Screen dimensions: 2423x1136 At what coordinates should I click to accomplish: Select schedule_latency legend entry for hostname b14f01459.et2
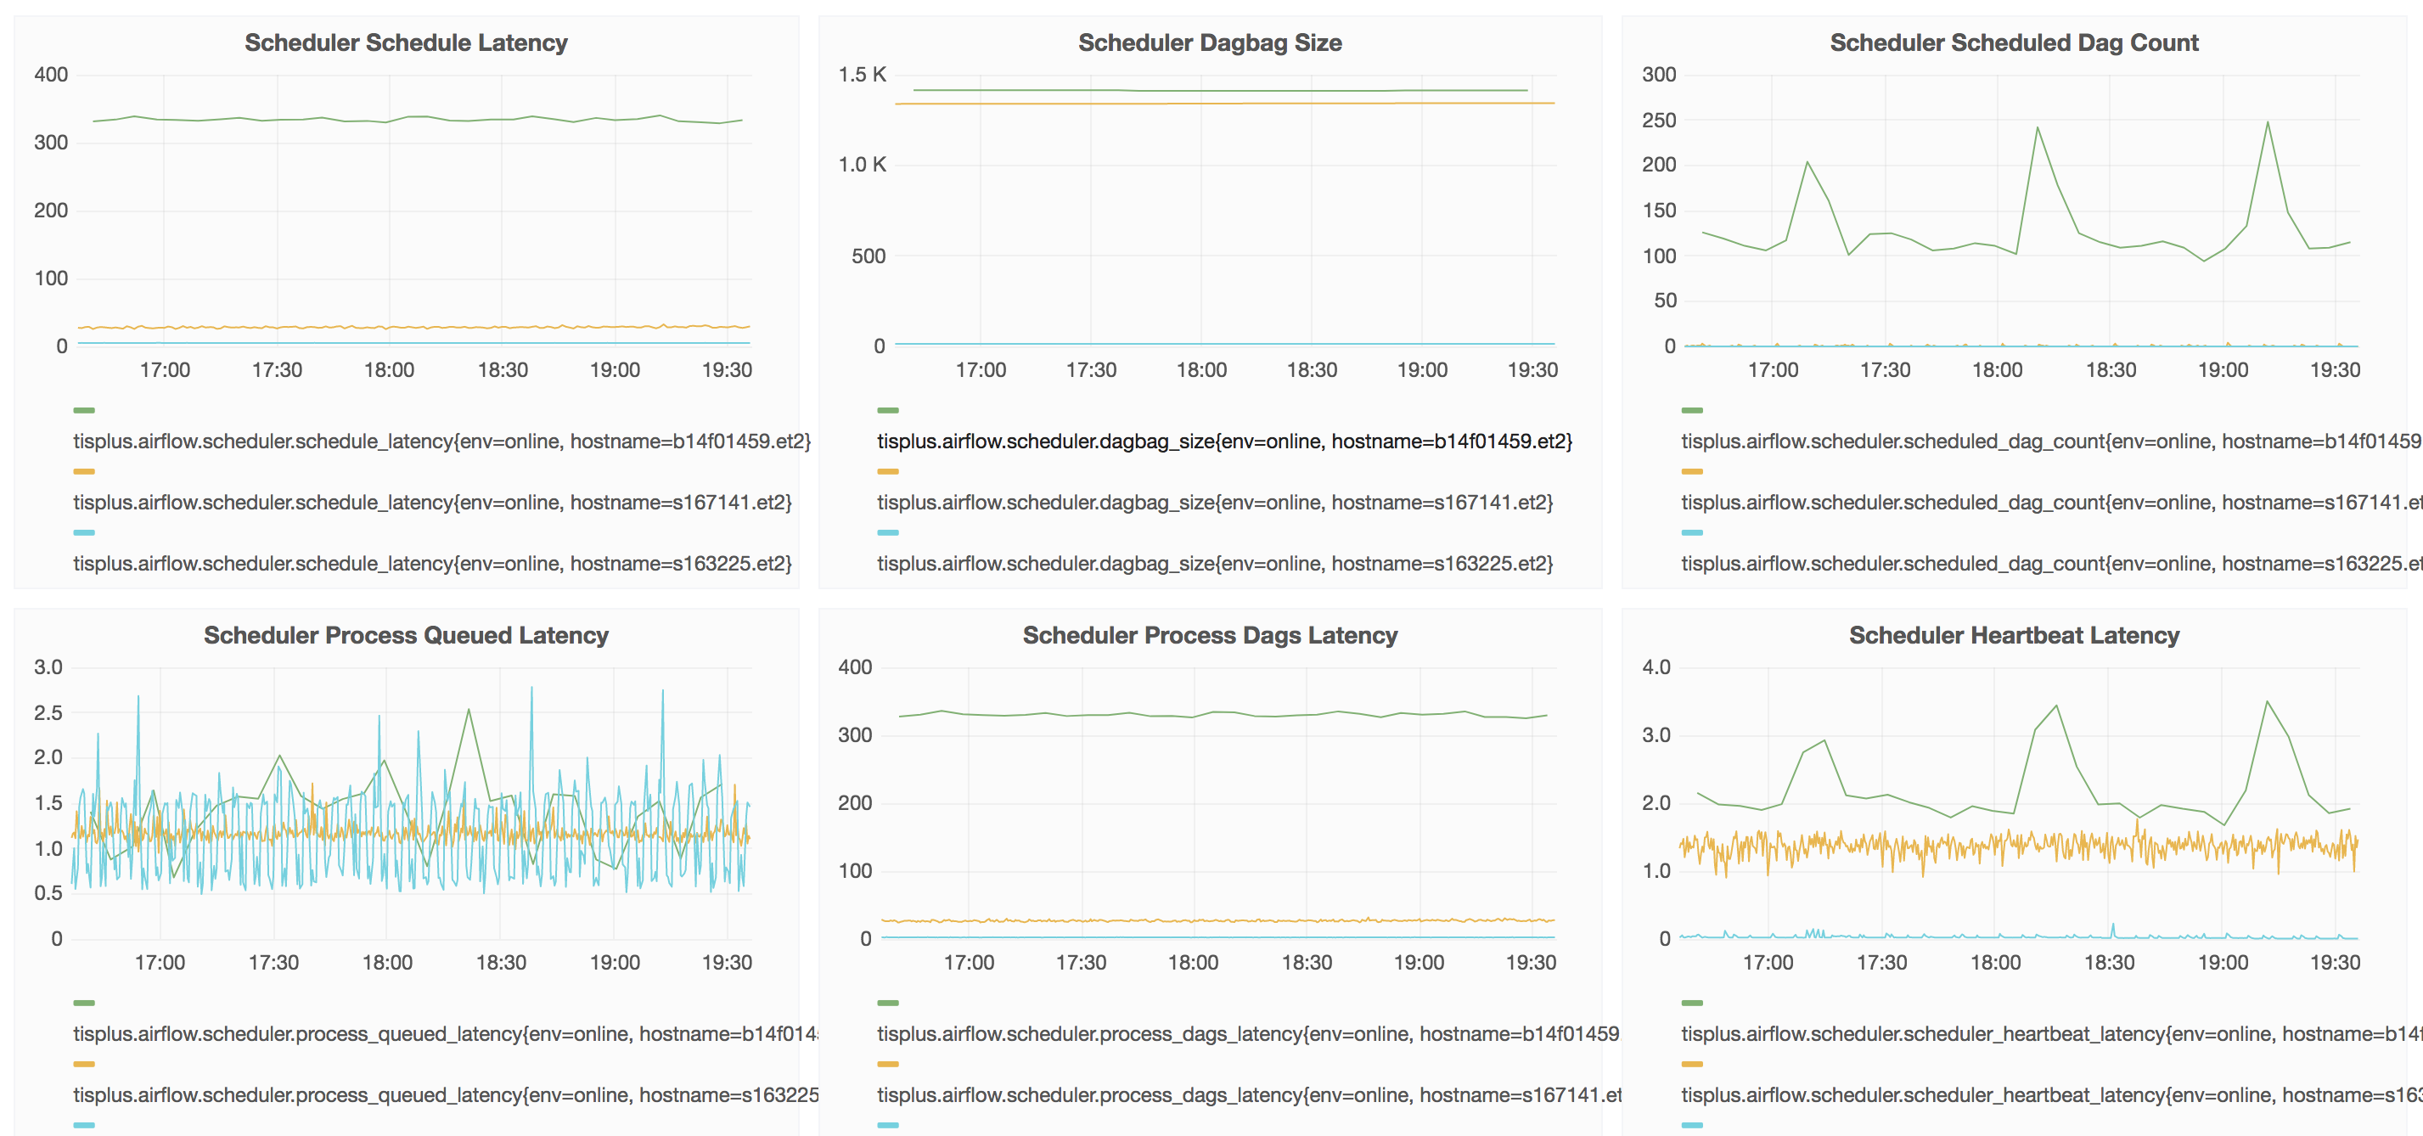click(442, 441)
